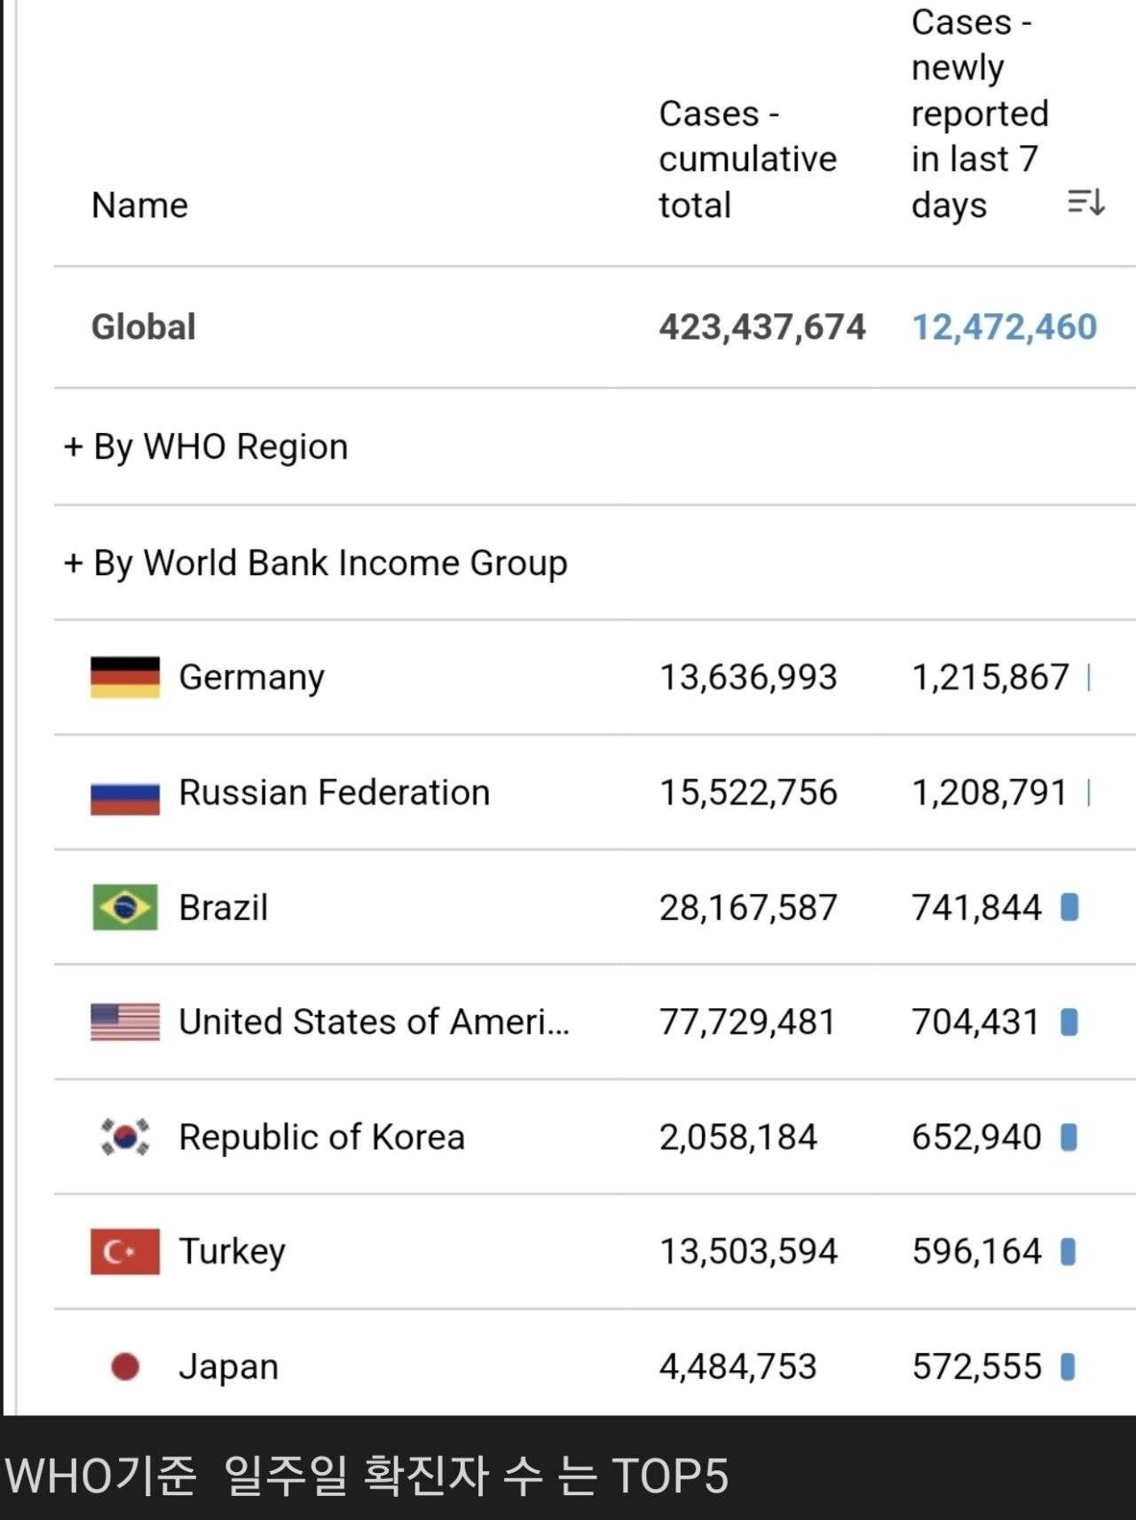1136x1520 pixels.
Task: Click the Global 12,472,460 weekly cases value
Action: [1005, 327]
